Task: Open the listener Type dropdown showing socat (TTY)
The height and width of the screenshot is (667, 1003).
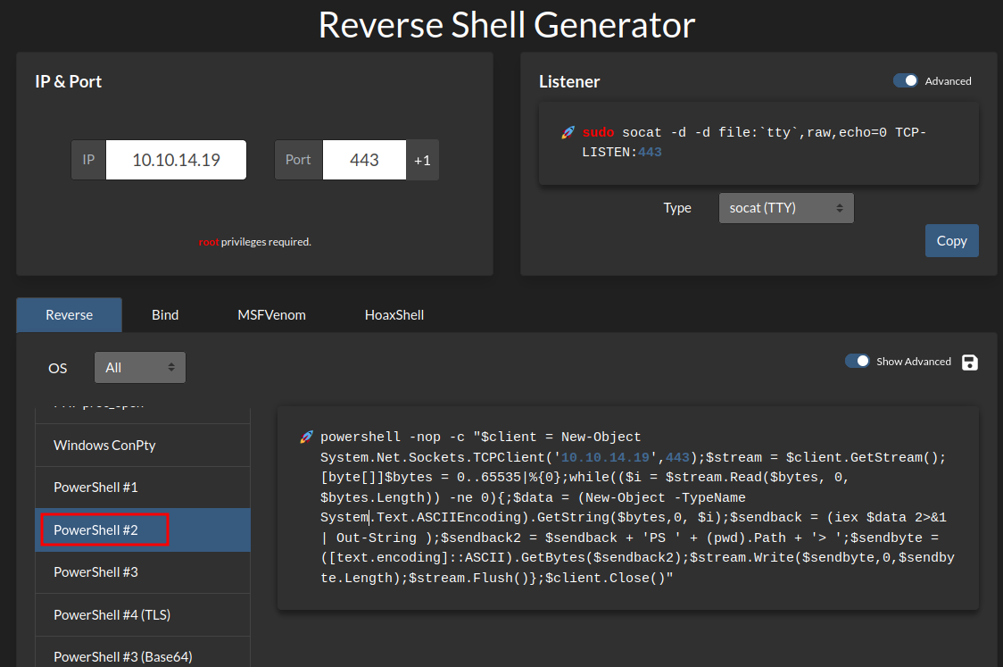Action: pos(786,208)
